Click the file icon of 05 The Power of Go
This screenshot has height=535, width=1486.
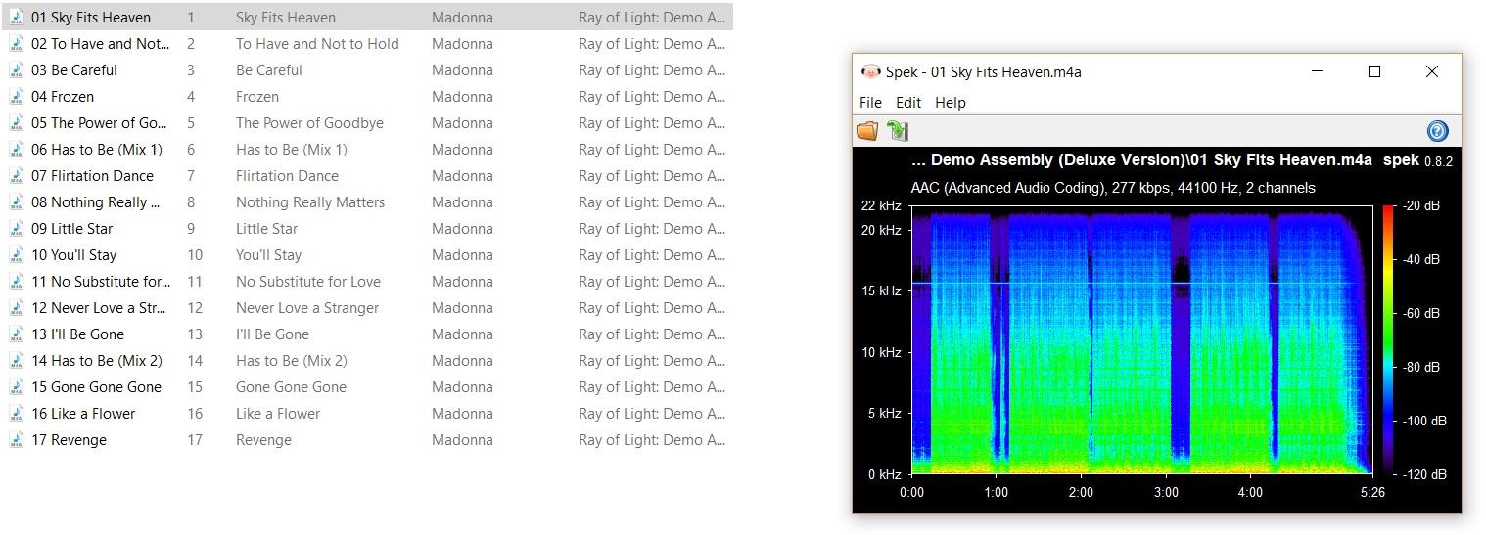pyautogui.click(x=17, y=123)
